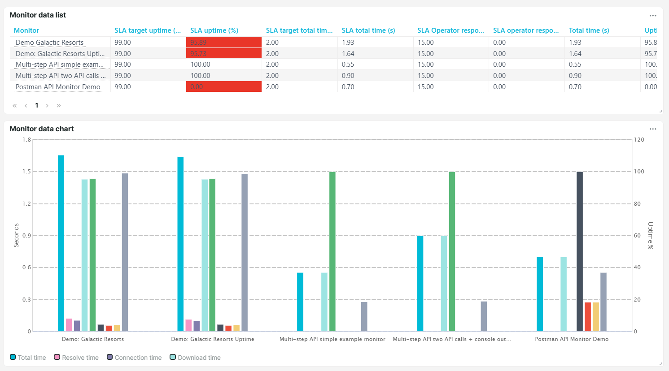Go to the next table page
Screen dimensions: 669x371
[x=47, y=106]
